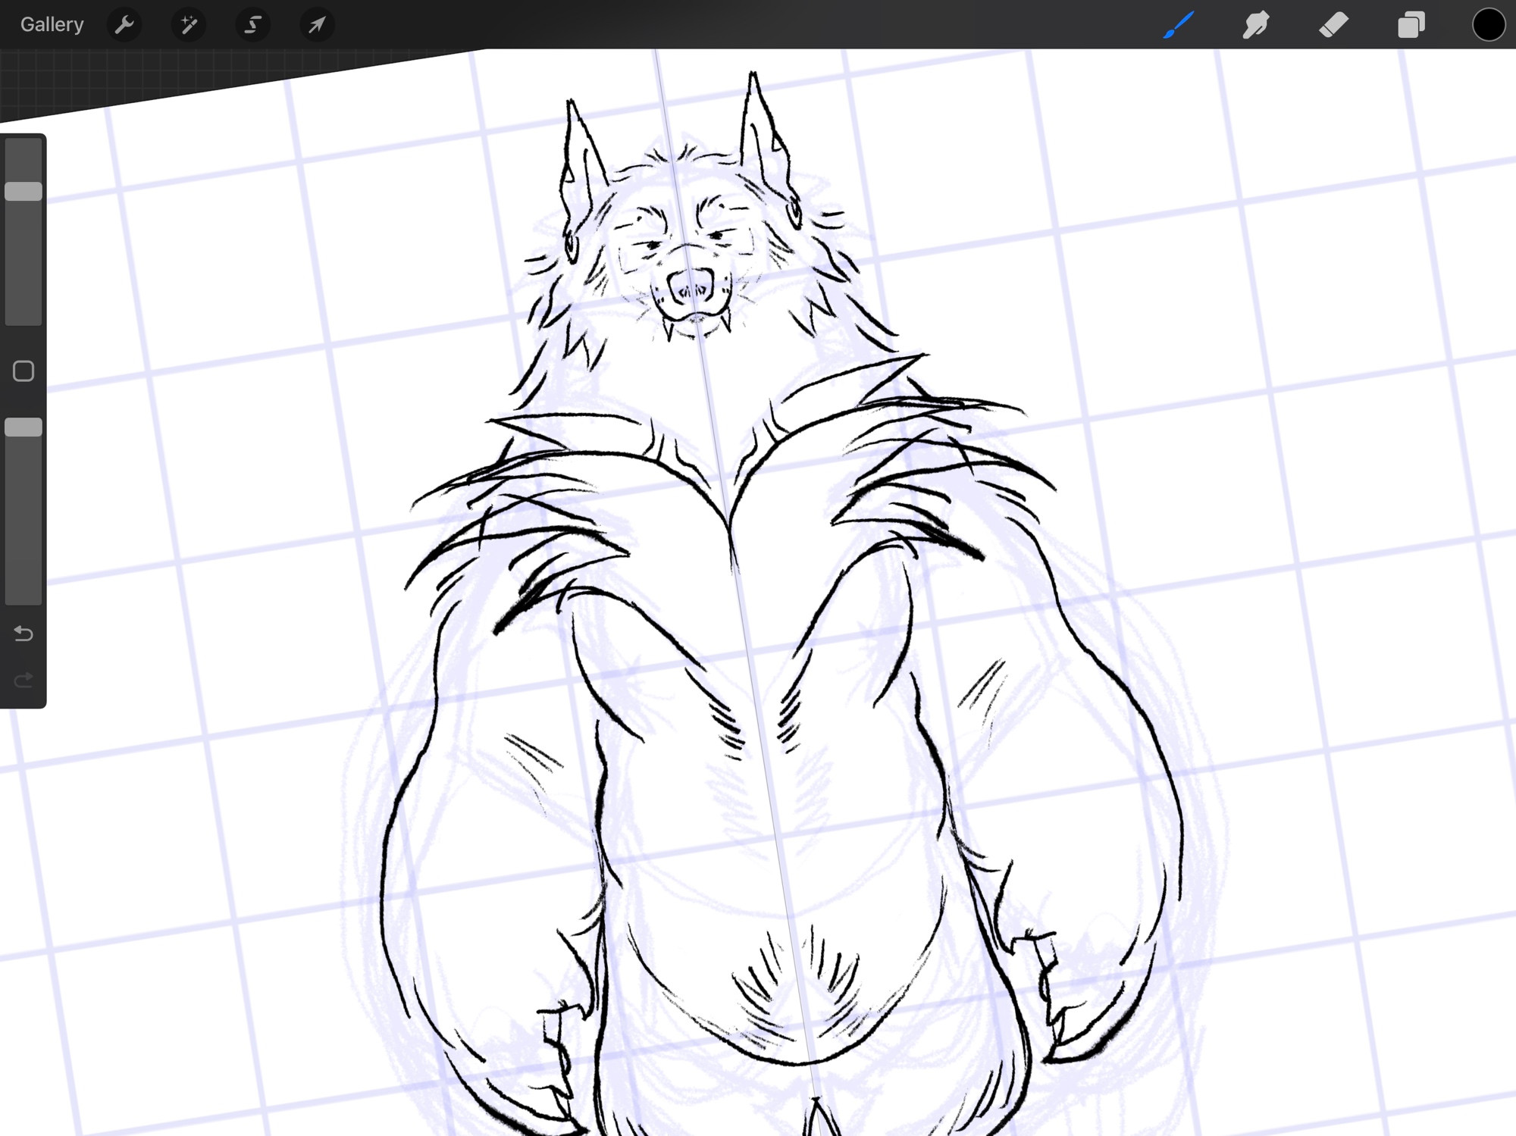Select the Smudge tool

(1256, 25)
